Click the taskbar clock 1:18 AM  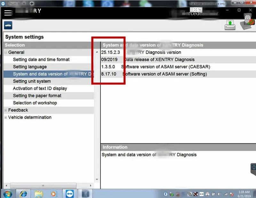pyautogui.click(x=244, y=192)
